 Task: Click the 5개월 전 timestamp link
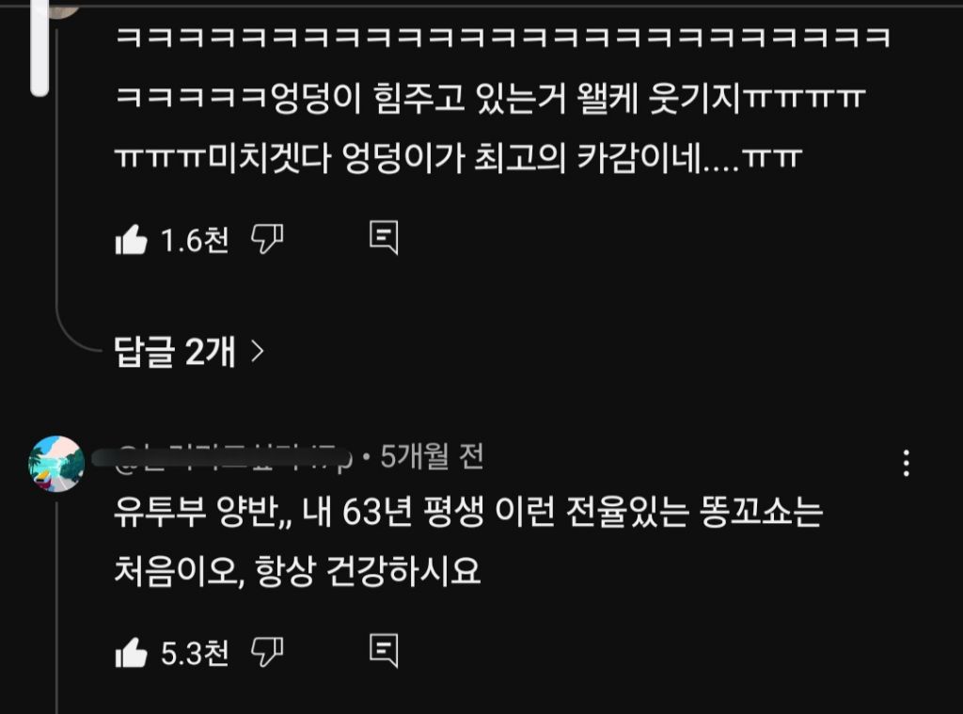pyautogui.click(x=432, y=456)
